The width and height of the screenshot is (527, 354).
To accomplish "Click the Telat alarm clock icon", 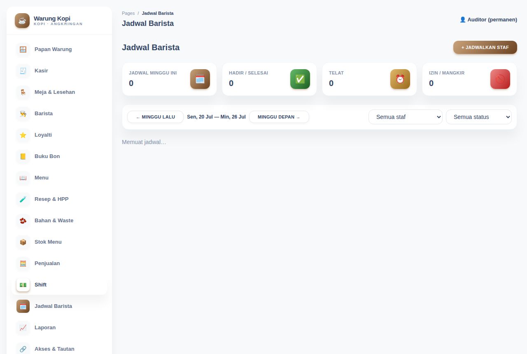I will (400, 79).
